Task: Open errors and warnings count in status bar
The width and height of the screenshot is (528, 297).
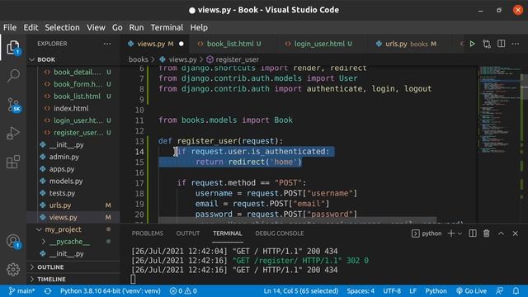Action: (183, 291)
